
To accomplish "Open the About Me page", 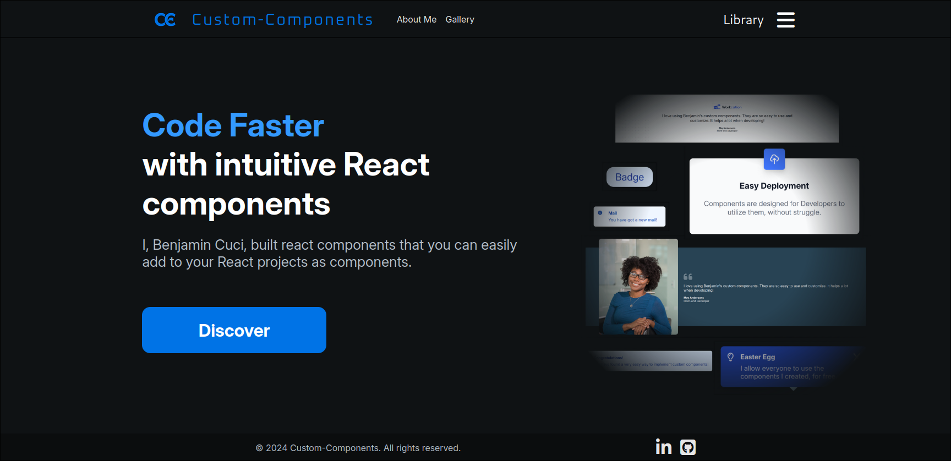I will (417, 19).
